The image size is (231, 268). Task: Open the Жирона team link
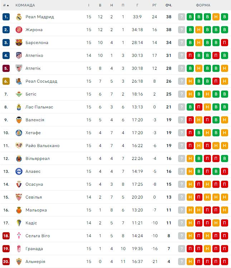coord(34,30)
